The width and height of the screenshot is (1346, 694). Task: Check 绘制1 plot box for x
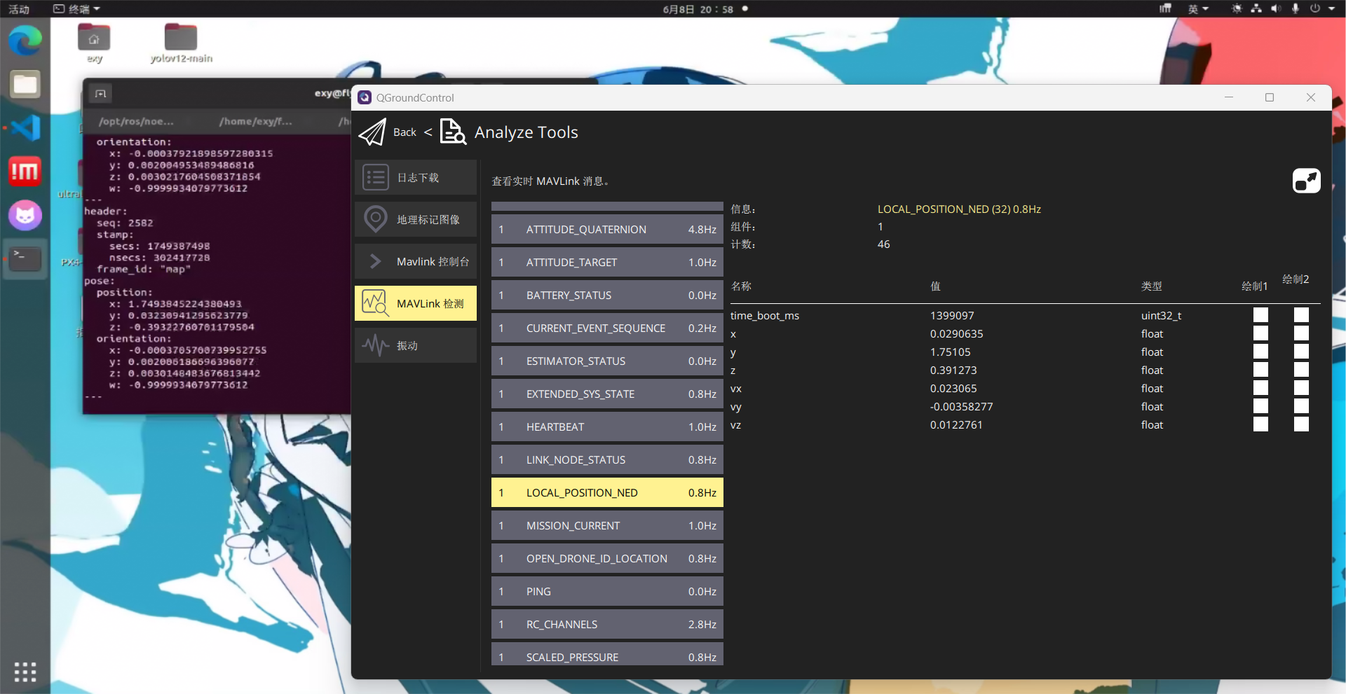pyautogui.click(x=1260, y=333)
